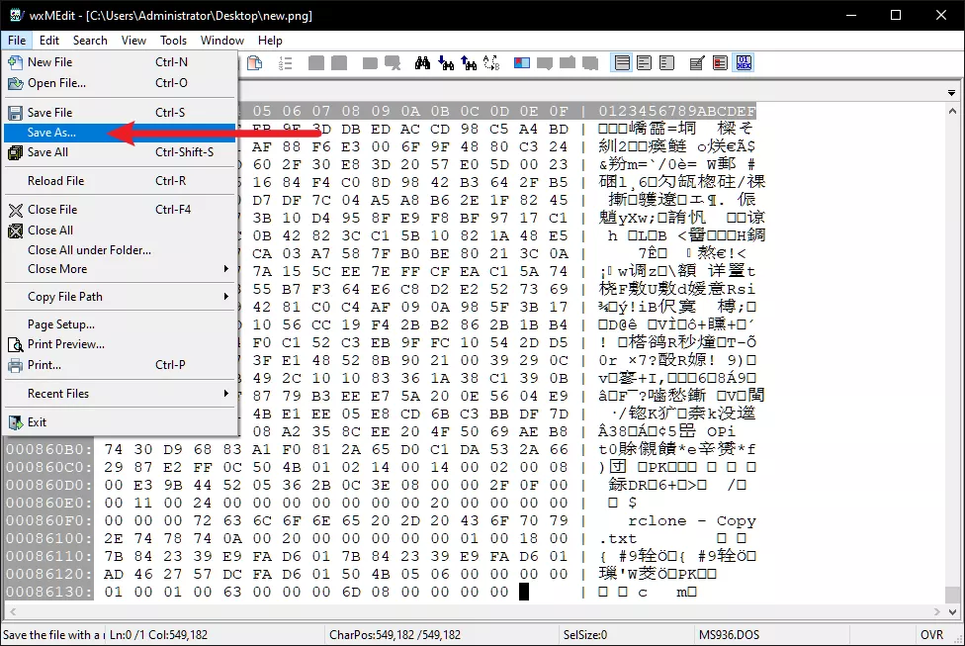This screenshot has width=965, height=646.
Task: Click the Find binoculars icon in toolbar
Action: coord(422,62)
